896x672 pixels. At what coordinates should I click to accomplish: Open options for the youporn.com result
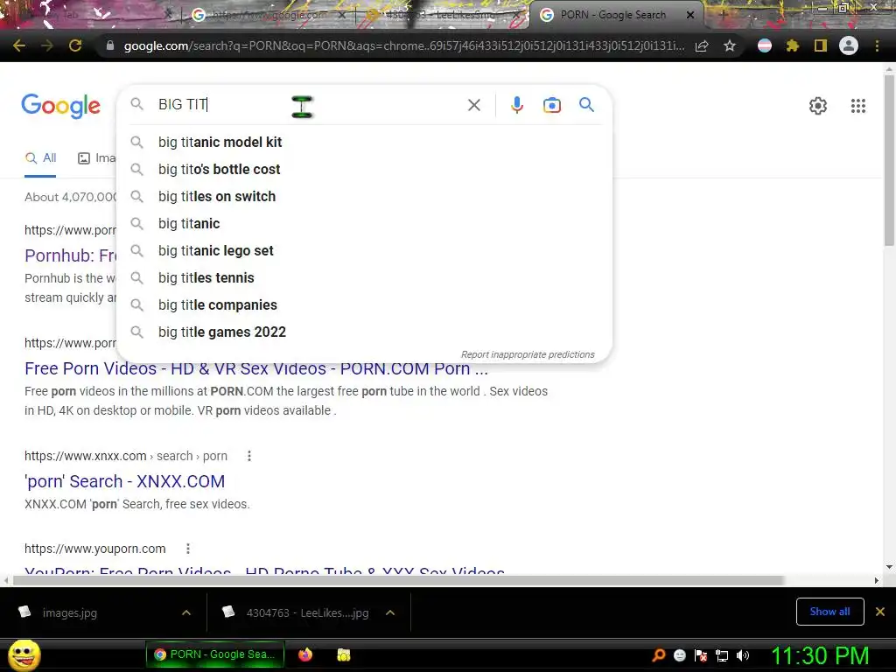coord(188,549)
